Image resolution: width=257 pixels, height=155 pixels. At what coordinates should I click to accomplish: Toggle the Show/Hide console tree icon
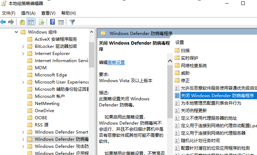click(31, 22)
